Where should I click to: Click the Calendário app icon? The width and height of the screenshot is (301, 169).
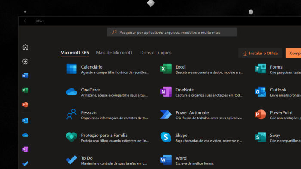click(71, 69)
